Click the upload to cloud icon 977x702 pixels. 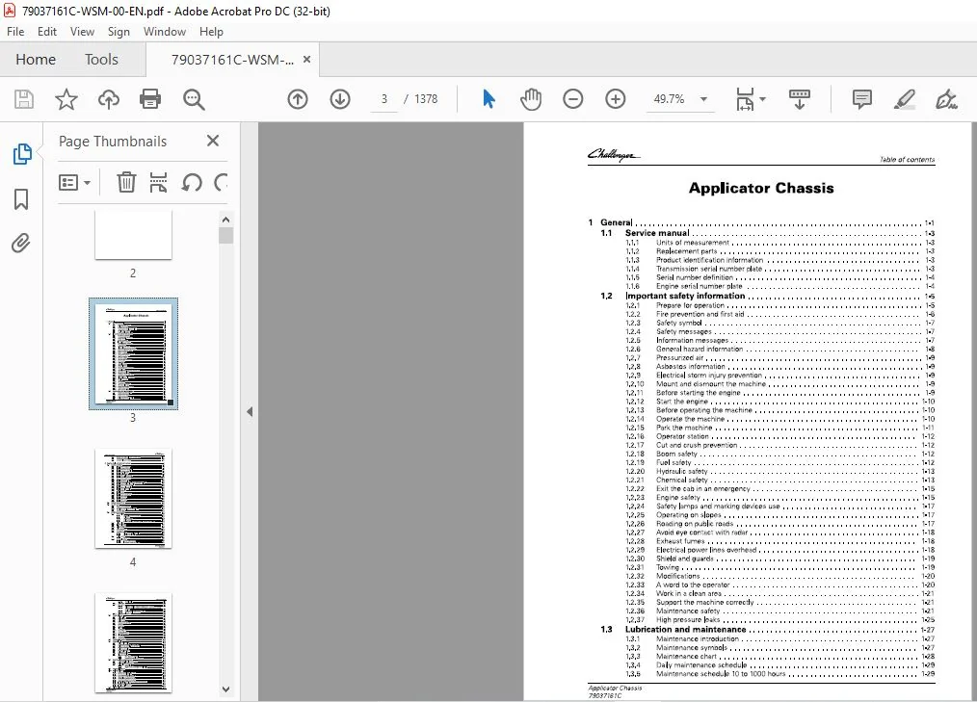pyautogui.click(x=109, y=99)
